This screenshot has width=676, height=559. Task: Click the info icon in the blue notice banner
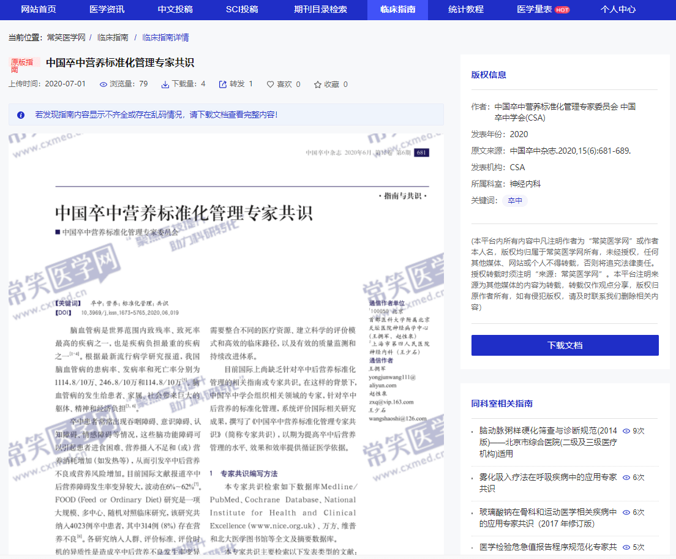[22, 116]
